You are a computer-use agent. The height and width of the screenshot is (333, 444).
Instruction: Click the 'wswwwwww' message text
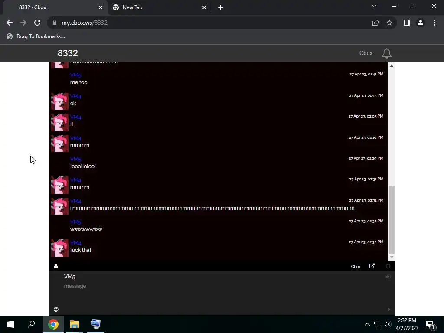tap(86, 229)
